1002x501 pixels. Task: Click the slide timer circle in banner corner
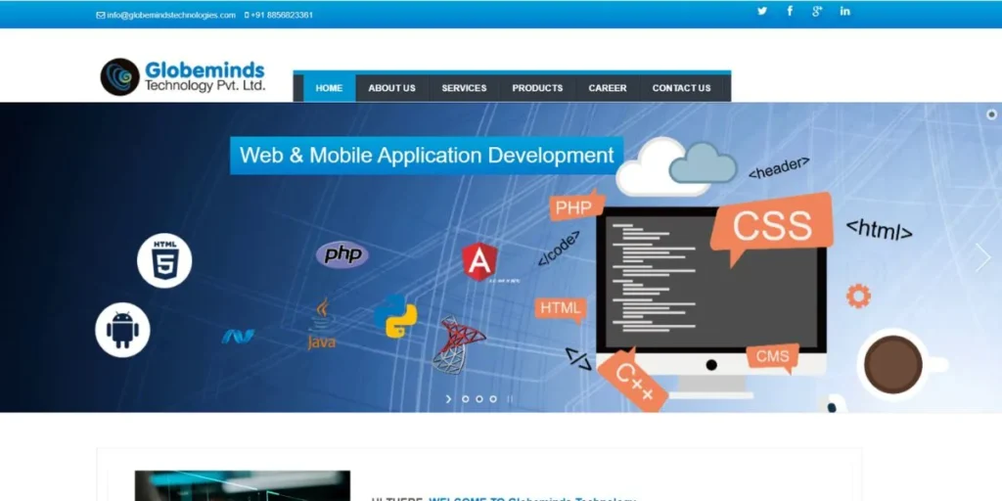(x=991, y=114)
